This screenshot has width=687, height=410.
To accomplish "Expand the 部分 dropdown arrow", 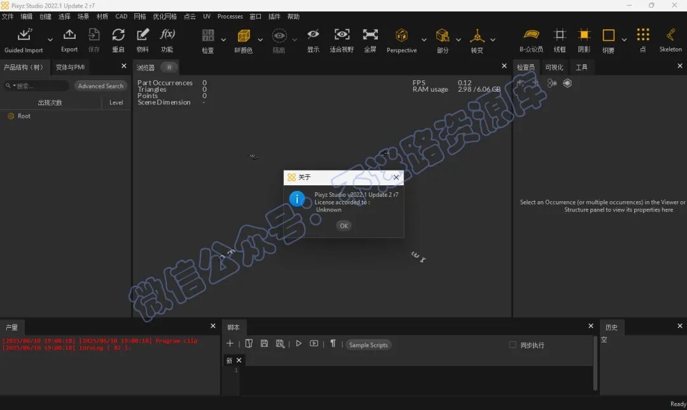I will coord(458,40).
